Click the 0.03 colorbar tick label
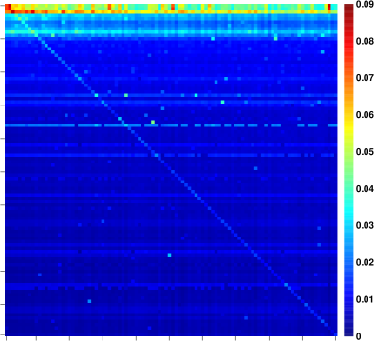375x343 pixels. coord(365,225)
